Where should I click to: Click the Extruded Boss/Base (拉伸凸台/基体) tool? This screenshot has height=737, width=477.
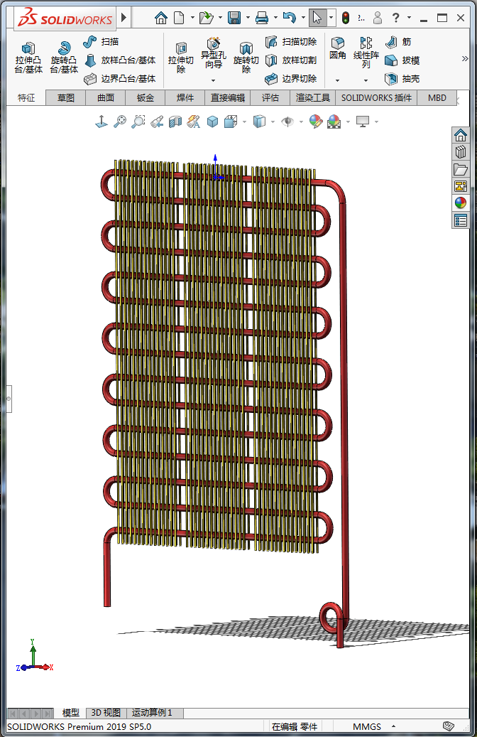click(x=28, y=58)
